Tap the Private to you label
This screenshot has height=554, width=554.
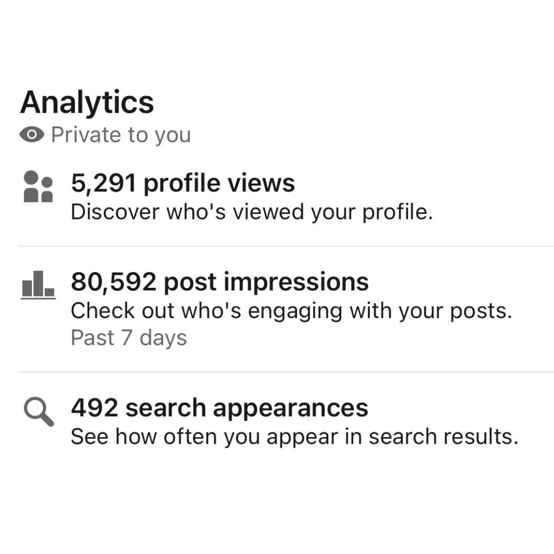(121, 134)
